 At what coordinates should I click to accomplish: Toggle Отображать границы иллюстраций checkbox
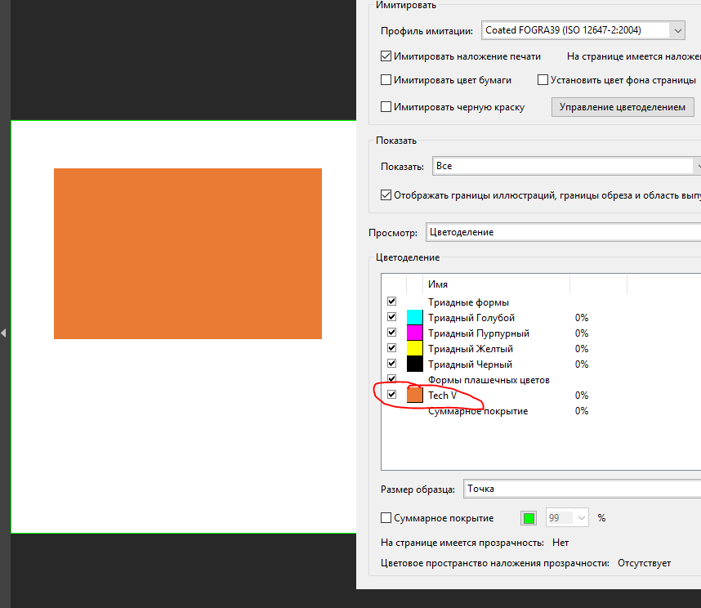(386, 195)
